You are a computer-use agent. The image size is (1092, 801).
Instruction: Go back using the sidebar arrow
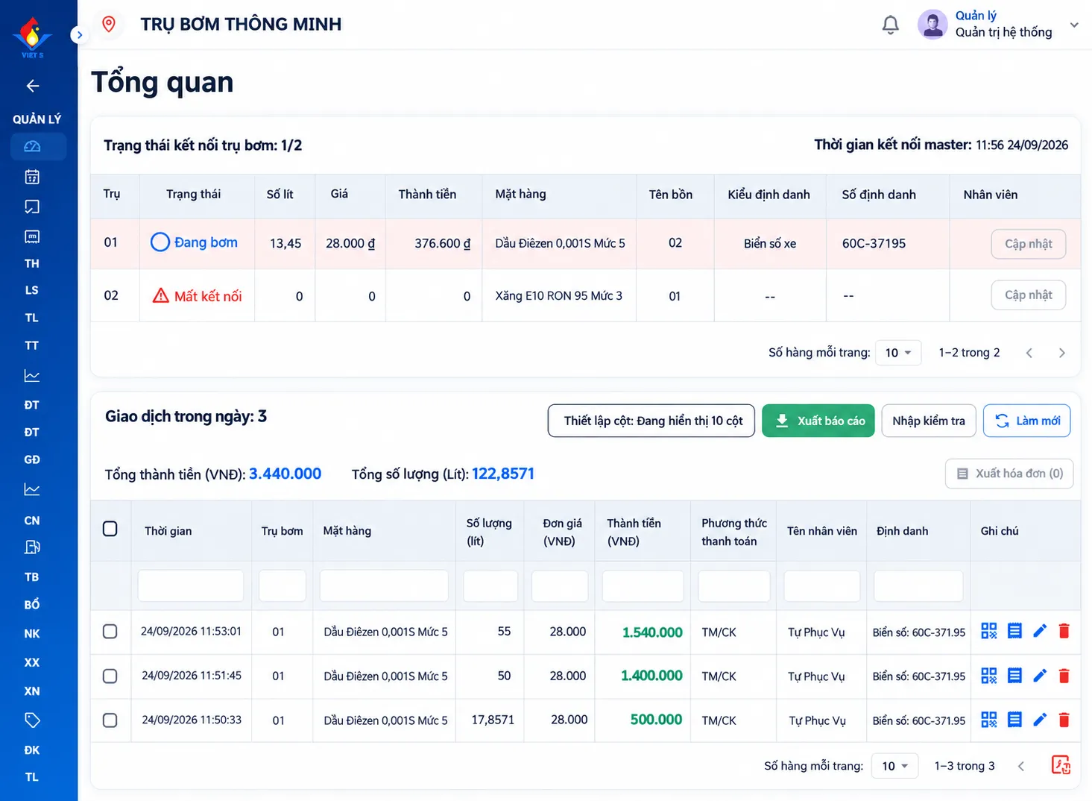click(32, 86)
